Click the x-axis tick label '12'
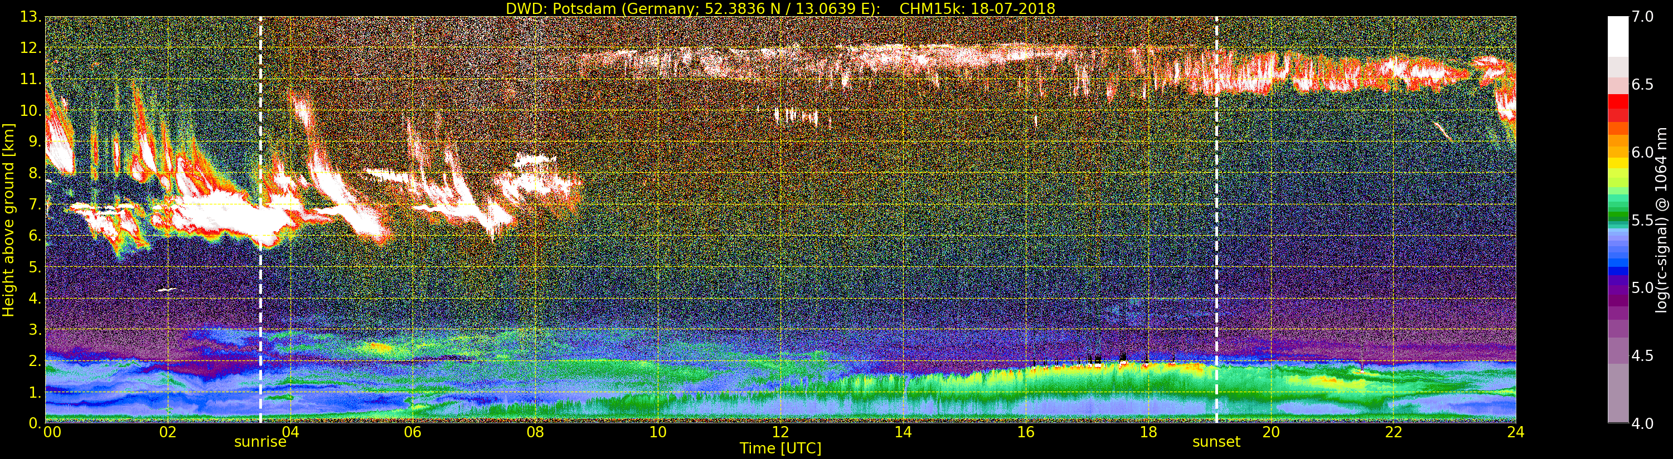1673x459 pixels. tap(780, 432)
